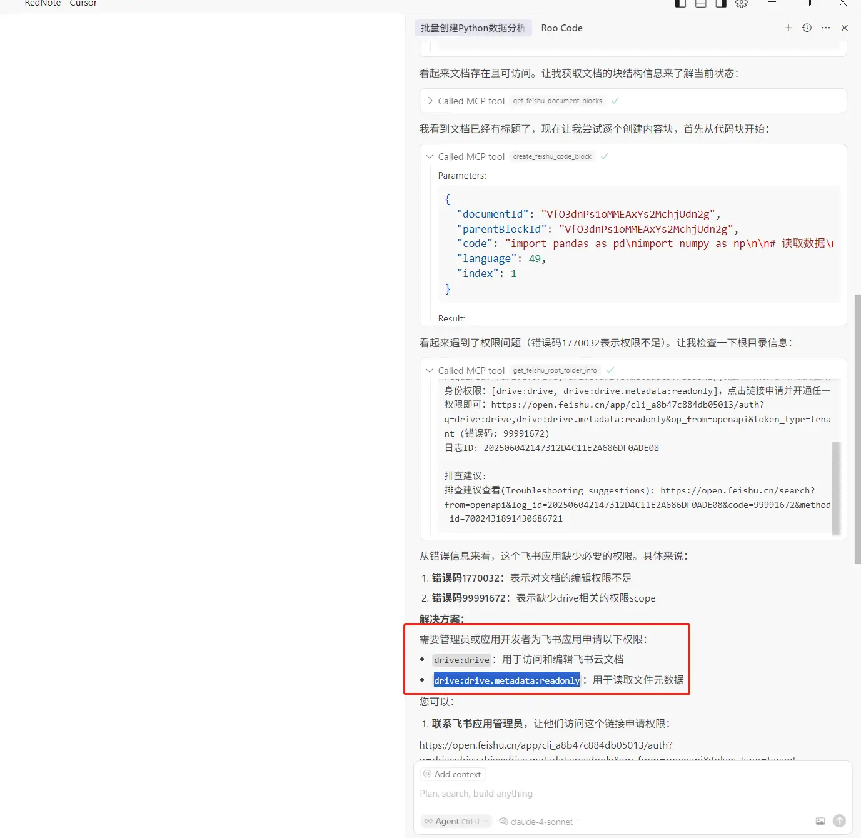Image resolution: width=861 pixels, height=838 pixels.
Task: Toggle the AI pane layout icon
Action: coord(721,3)
